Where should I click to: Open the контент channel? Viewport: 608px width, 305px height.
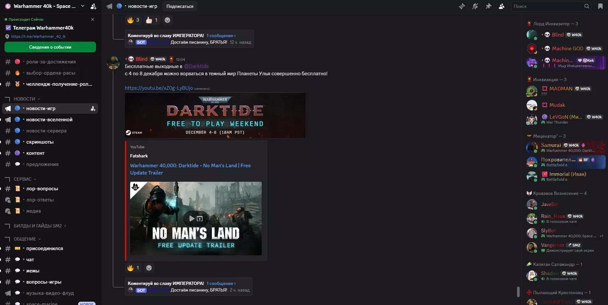[x=50, y=153]
